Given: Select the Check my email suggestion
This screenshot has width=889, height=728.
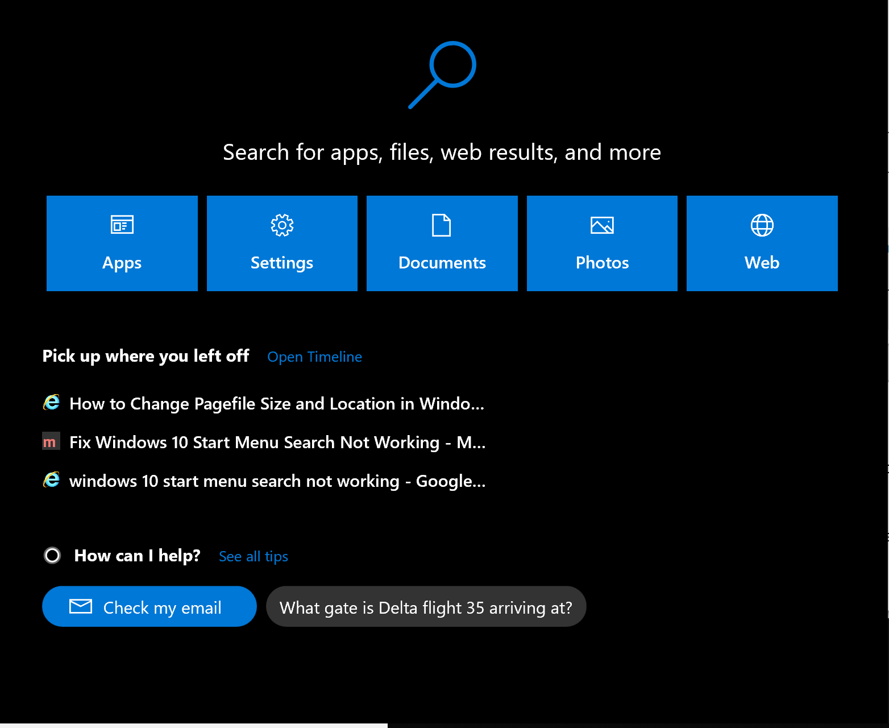Looking at the screenshot, I should pyautogui.click(x=149, y=606).
